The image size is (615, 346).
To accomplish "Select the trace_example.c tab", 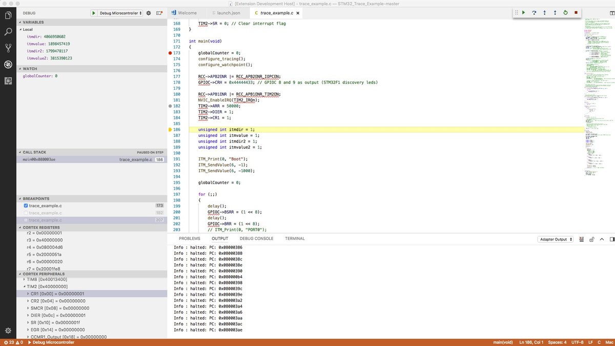I will tap(276, 13).
